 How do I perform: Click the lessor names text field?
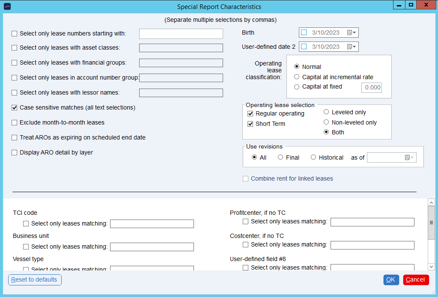tap(181, 93)
